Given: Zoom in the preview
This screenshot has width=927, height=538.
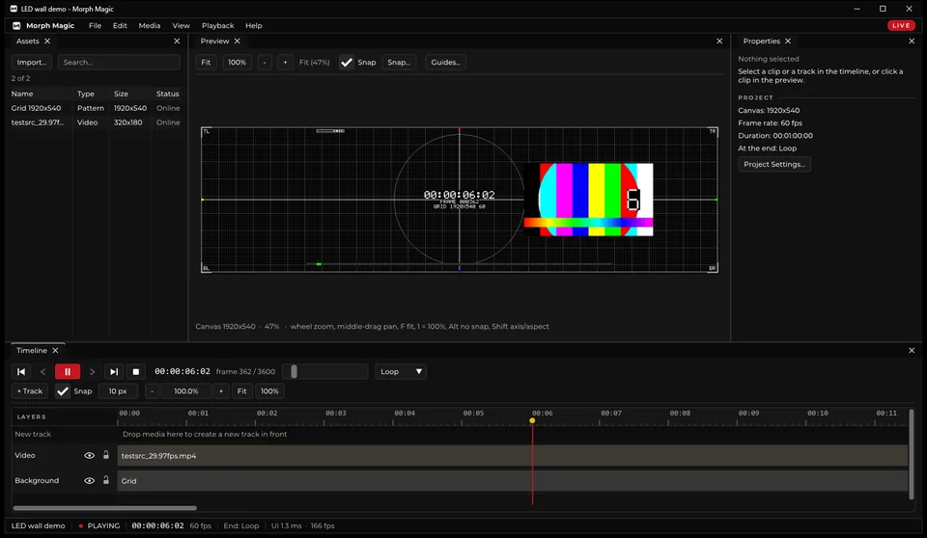Looking at the screenshot, I should [x=285, y=62].
